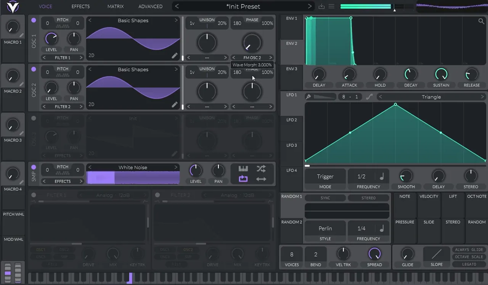The height and width of the screenshot is (285, 488).
Task: Toggle the sampler random phase shuffle icon
Action: pyautogui.click(x=261, y=169)
